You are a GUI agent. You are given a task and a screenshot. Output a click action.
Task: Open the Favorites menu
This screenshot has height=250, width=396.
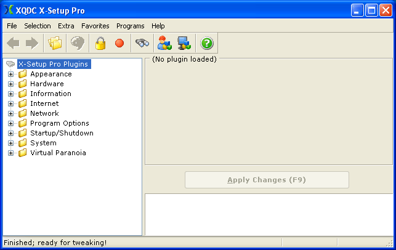point(95,26)
